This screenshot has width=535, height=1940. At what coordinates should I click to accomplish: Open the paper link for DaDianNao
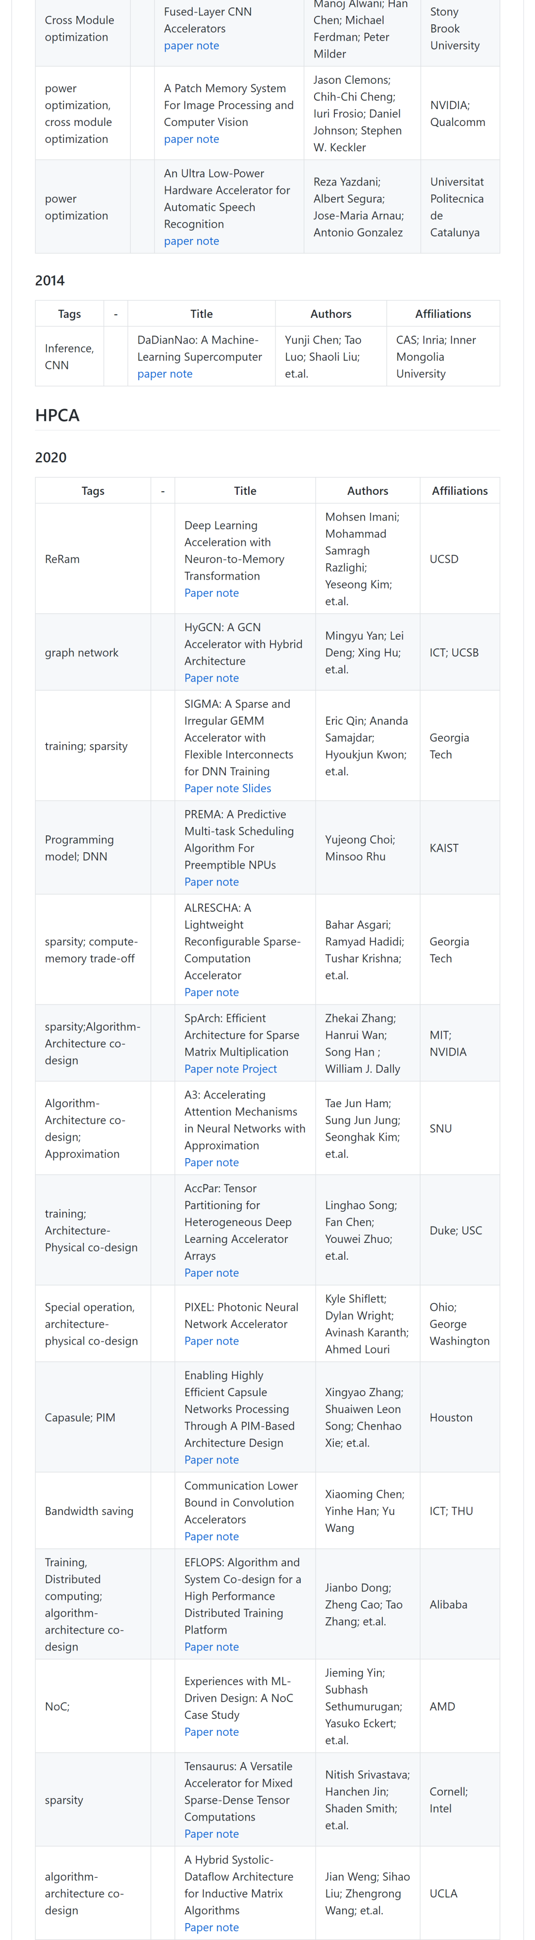pos(151,373)
